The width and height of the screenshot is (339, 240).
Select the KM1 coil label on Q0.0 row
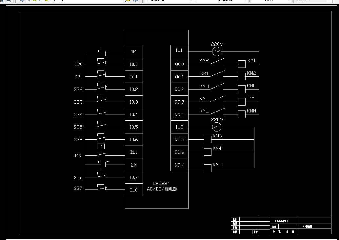point(251,60)
